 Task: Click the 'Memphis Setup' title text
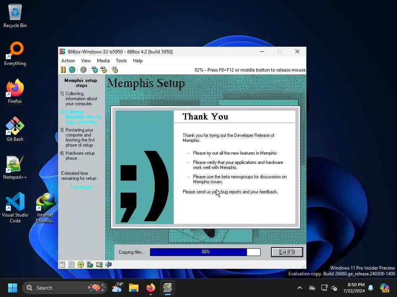(x=146, y=84)
